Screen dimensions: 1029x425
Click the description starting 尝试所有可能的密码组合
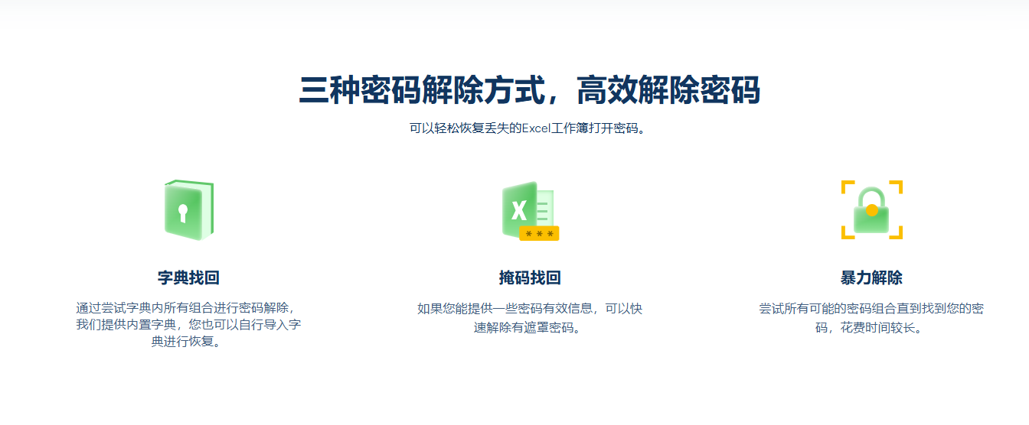tap(871, 318)
